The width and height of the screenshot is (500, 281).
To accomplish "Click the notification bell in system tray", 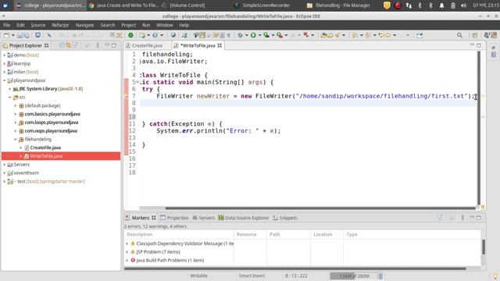I will [x=441, y=5].
